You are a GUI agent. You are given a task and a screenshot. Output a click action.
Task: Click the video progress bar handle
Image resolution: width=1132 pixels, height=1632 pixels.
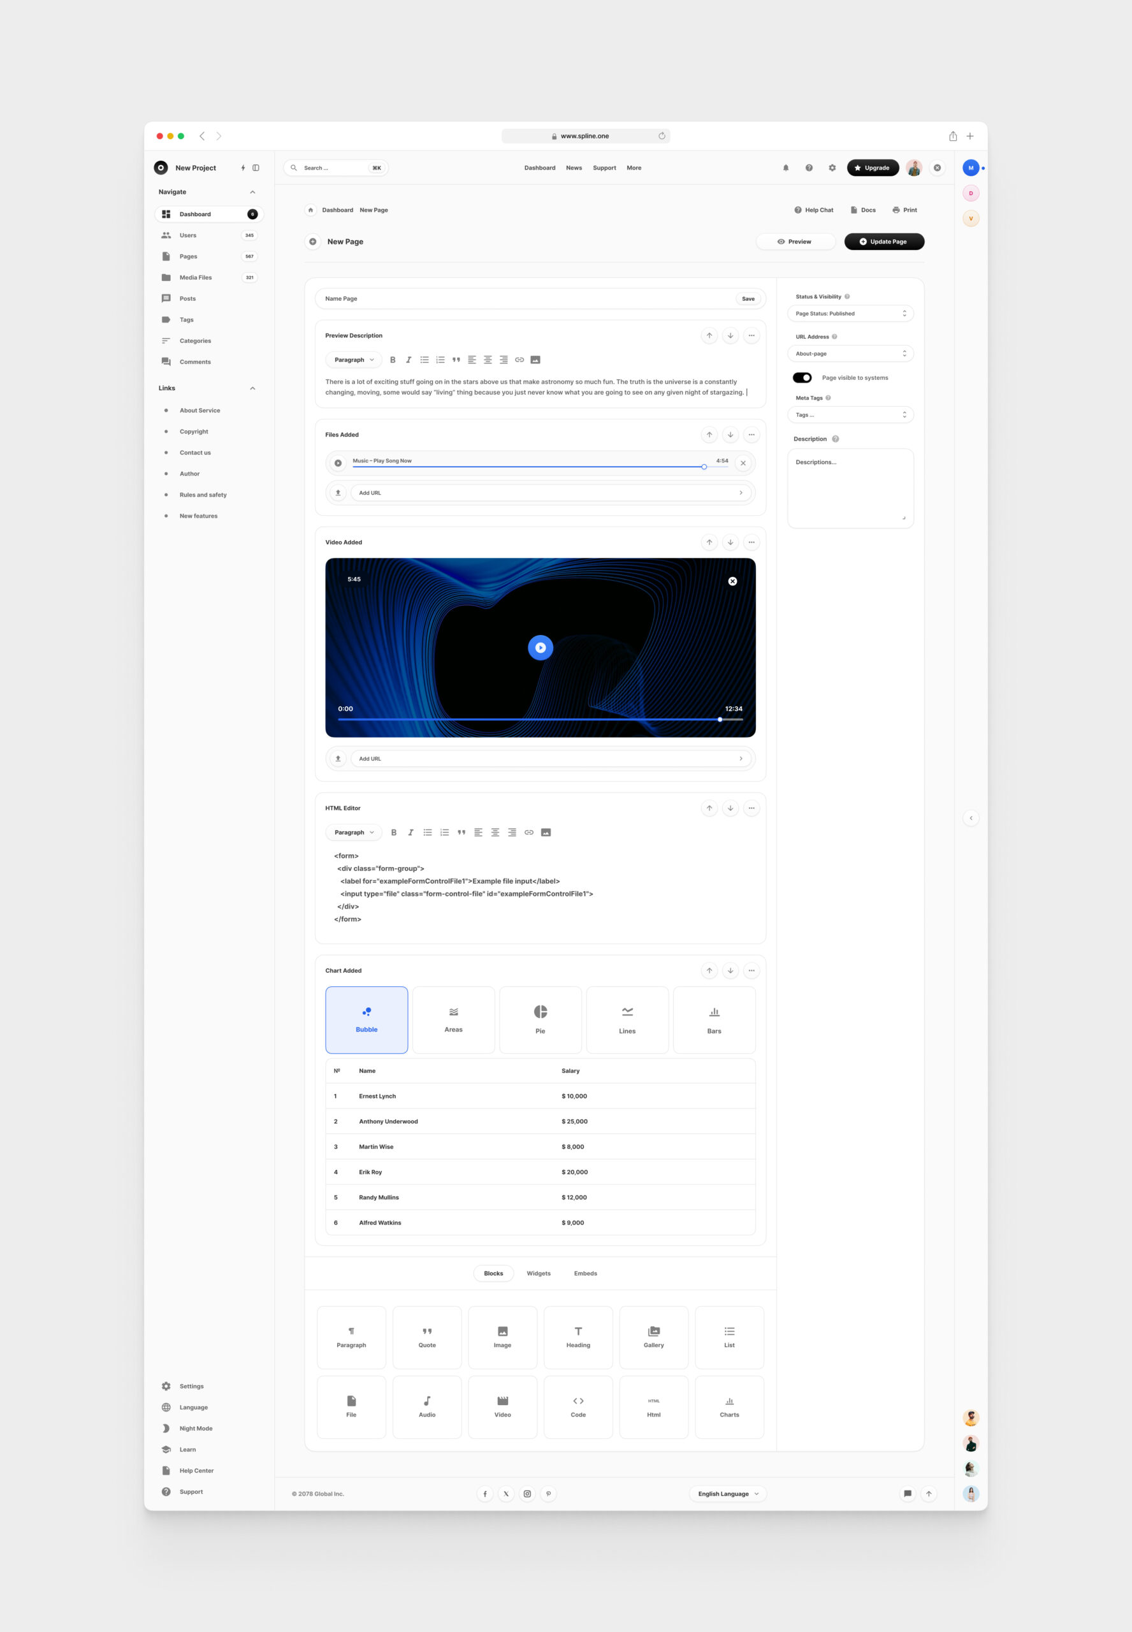[x=720, y=719]
